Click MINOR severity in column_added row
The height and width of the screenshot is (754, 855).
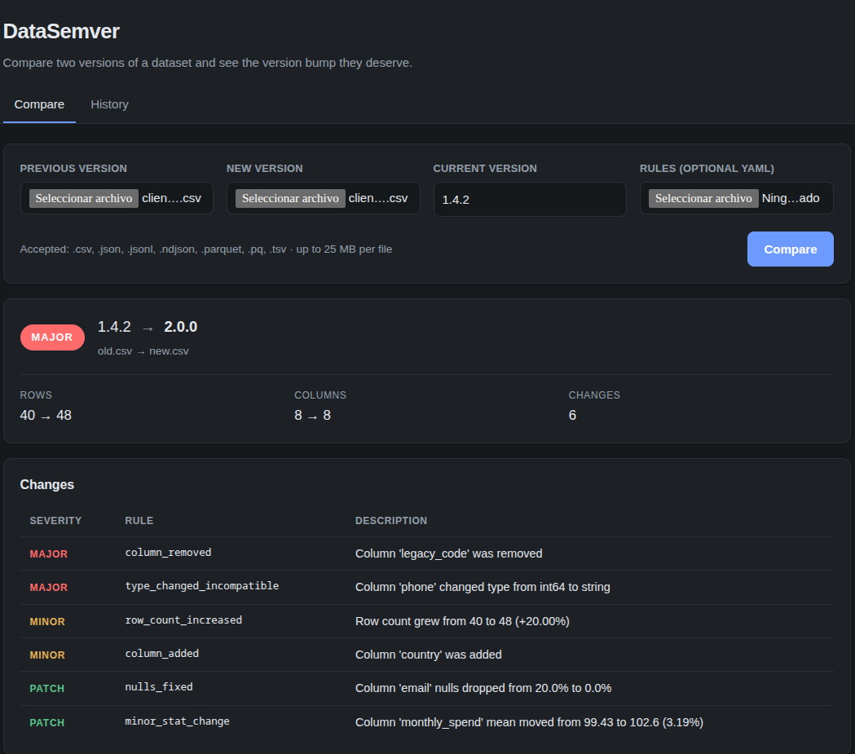coord(47,655)
